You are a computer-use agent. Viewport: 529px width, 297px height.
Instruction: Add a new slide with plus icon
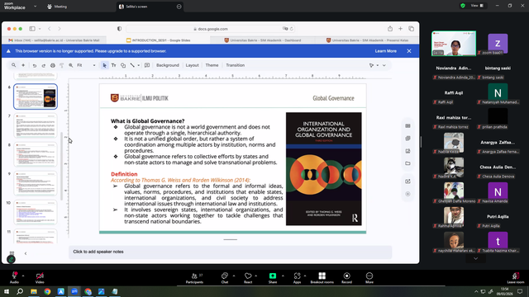[x=23, y=65]
